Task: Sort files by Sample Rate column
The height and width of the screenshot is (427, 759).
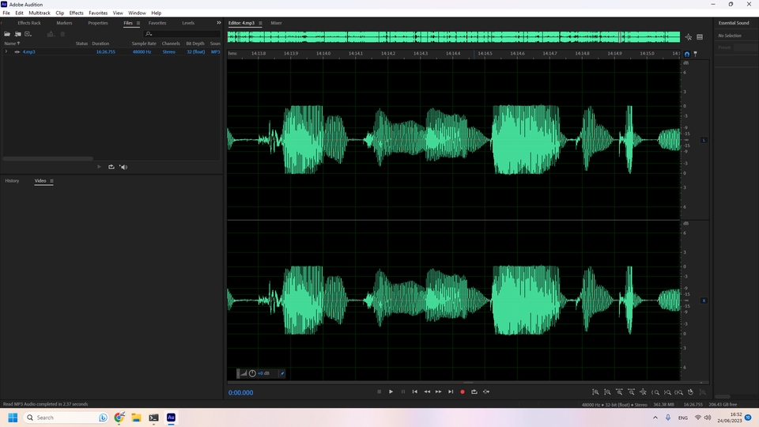Action: coord(144,43)
